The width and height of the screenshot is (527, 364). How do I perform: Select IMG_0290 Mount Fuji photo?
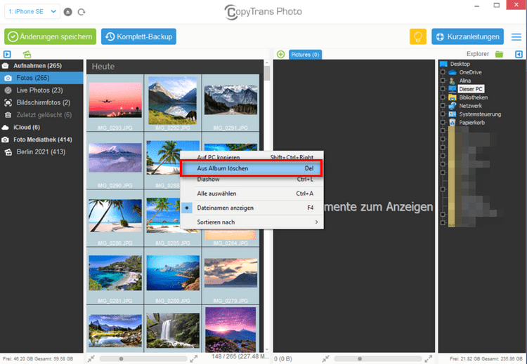point(115,158)
